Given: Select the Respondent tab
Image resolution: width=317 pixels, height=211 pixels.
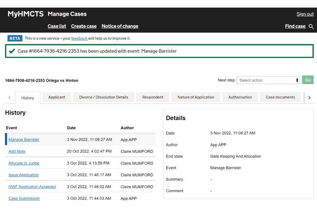Looking at the screenshot, I should tap(153, 97).
